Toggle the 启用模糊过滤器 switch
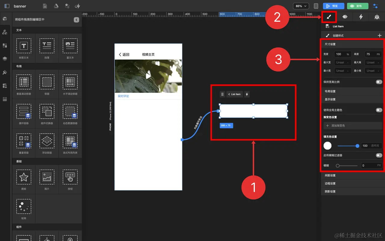Screen dimensions: 385x241 tap(379, 155)
